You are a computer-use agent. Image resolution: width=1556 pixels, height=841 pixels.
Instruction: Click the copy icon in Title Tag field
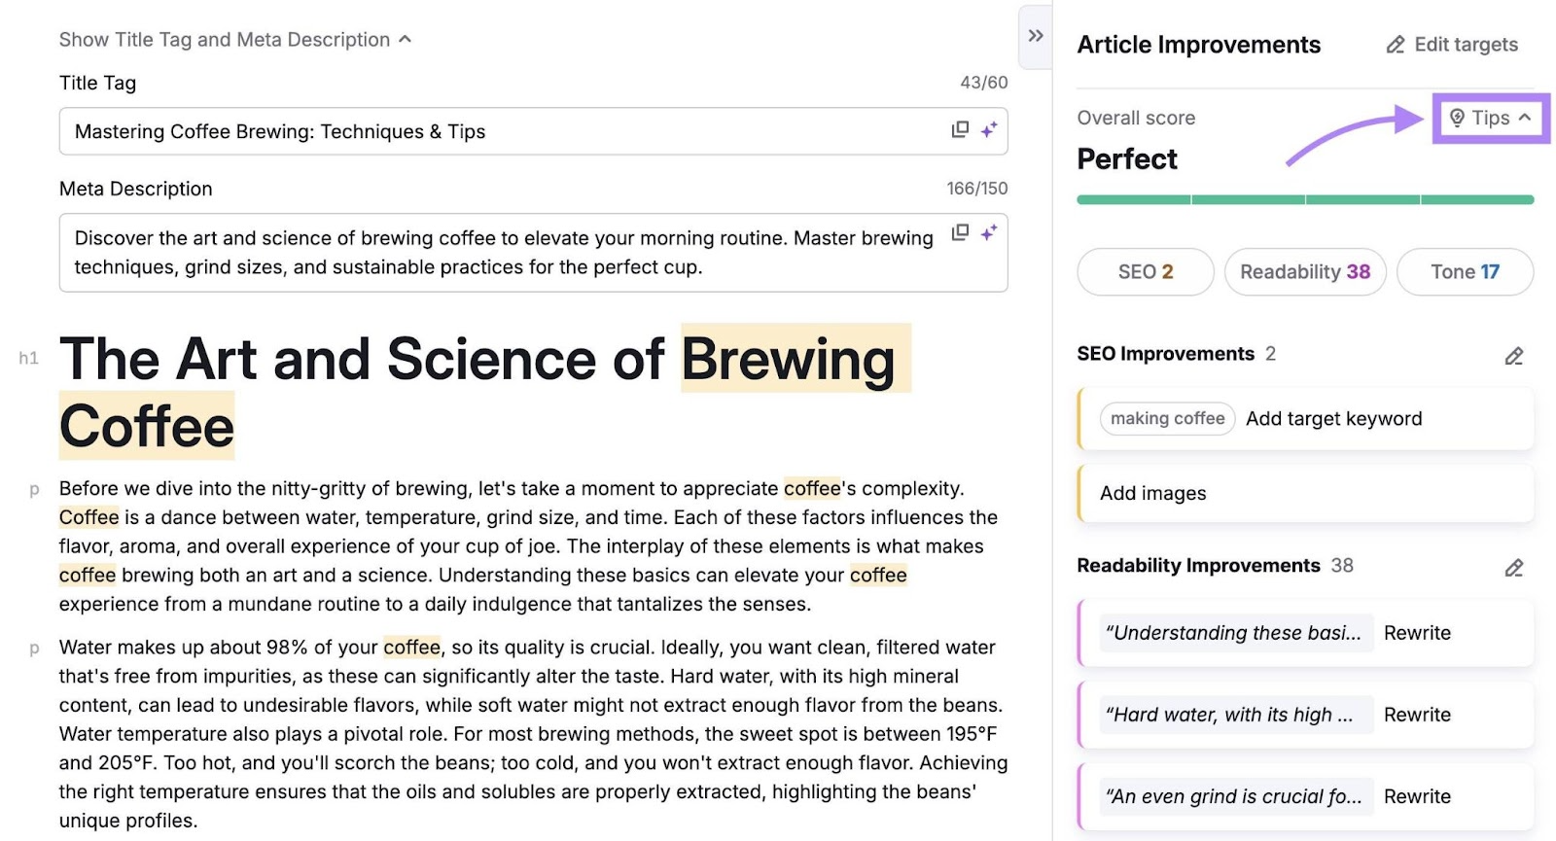[960, 129]
